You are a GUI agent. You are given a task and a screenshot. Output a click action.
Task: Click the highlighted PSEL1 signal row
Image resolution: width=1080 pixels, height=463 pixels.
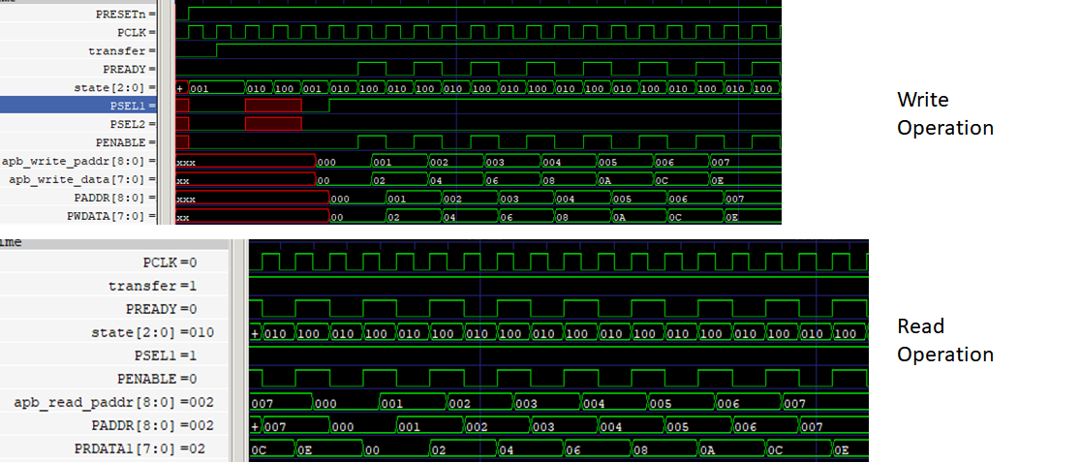tap(77, 107)
